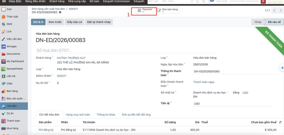
Task: Open Bảng điều khiển menu
Action: pos(35,2)
